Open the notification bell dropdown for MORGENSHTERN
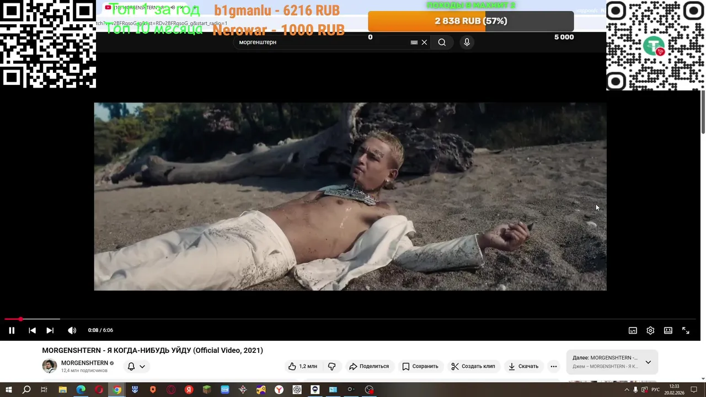This screenshot has height=397, width=706. coord(136,366)
